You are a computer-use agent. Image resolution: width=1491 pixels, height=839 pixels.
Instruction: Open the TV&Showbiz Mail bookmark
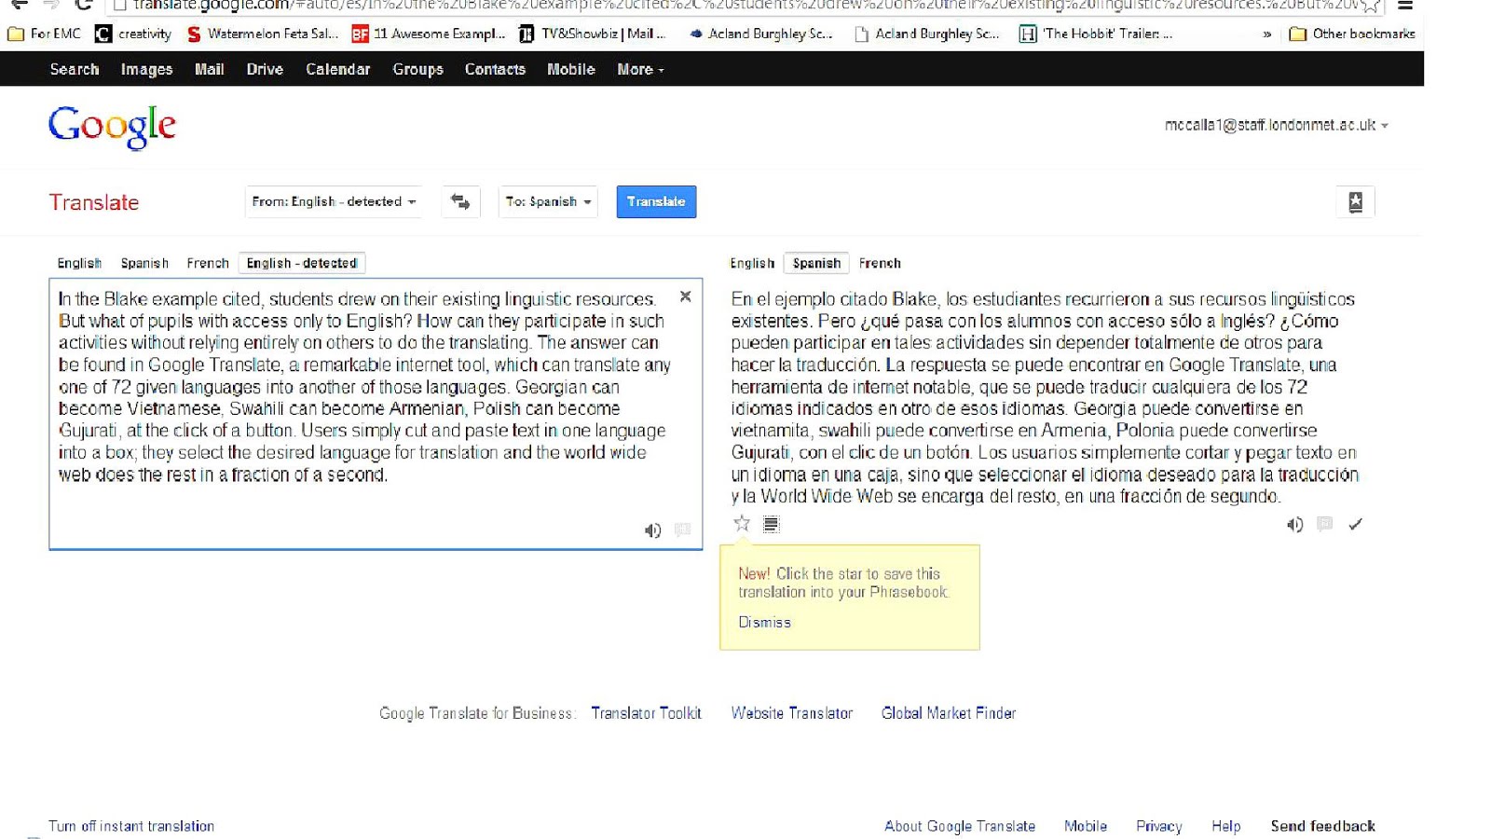pyautogui.click(x=593, y=34)
